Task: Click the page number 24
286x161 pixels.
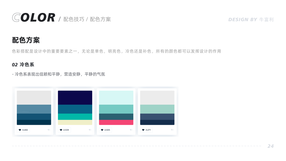Action: point(271,146)
